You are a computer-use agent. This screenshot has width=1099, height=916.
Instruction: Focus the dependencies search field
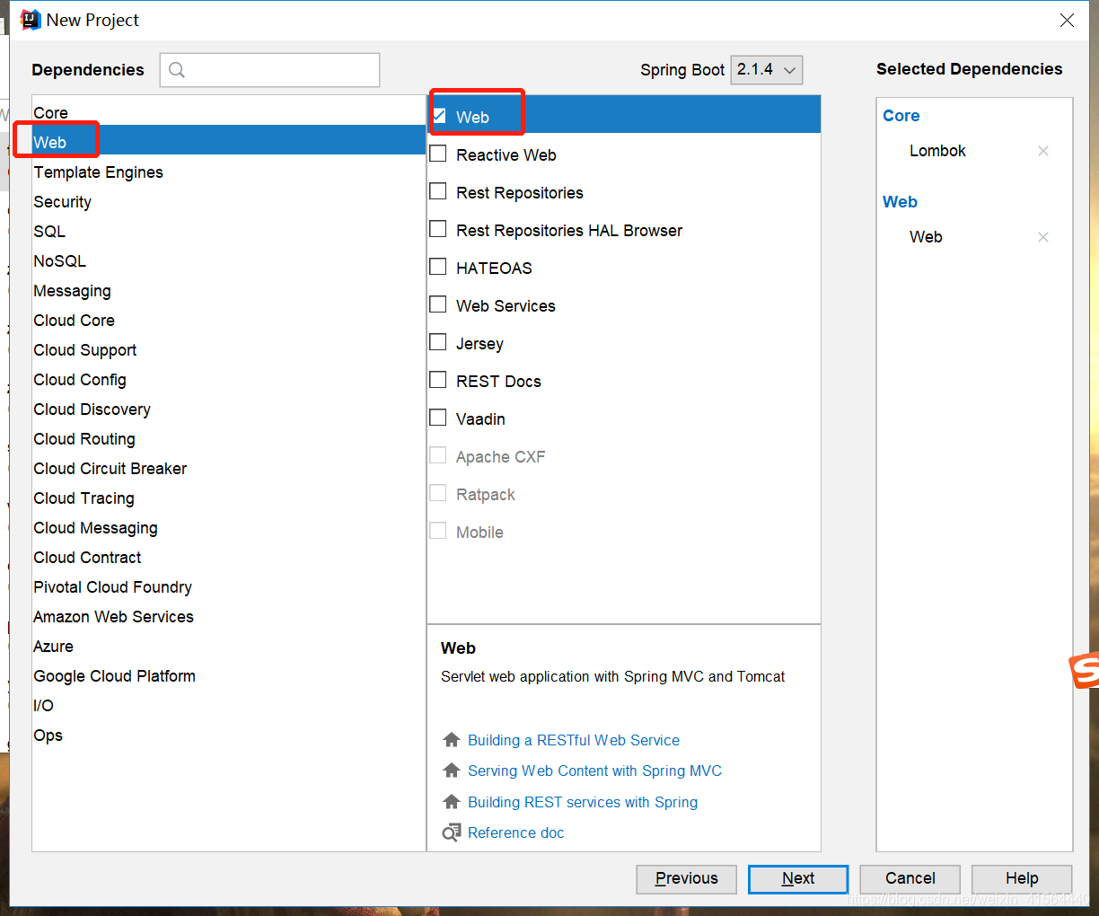[x=269, y=70]
